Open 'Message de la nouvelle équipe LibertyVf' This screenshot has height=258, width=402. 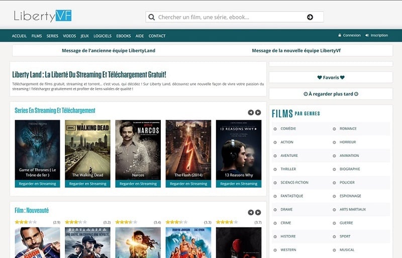pos(296,51)
